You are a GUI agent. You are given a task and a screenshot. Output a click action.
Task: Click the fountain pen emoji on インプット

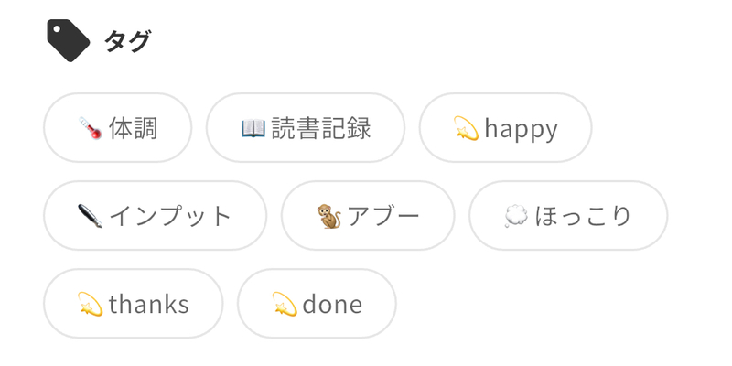tap(90, 216)
